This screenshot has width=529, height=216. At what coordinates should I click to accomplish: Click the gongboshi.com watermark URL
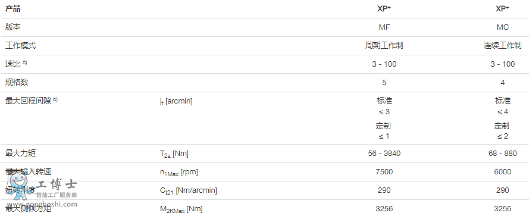[51, 204]
